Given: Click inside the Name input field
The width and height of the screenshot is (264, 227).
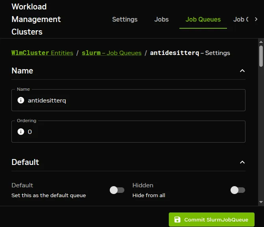Looking at the screenshot, I should tap(128, 100).
